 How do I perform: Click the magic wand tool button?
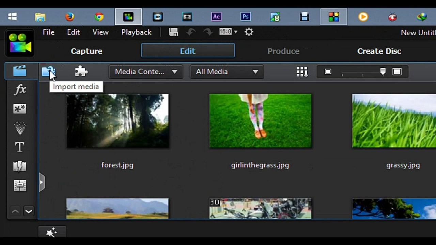point(52,232)
